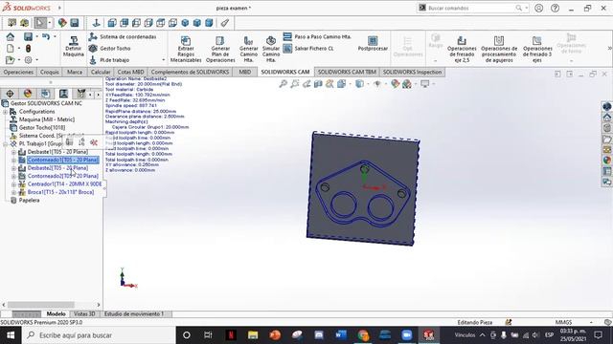Select the arrow selection tool
The image size is (613, 344).
point(40,23)
